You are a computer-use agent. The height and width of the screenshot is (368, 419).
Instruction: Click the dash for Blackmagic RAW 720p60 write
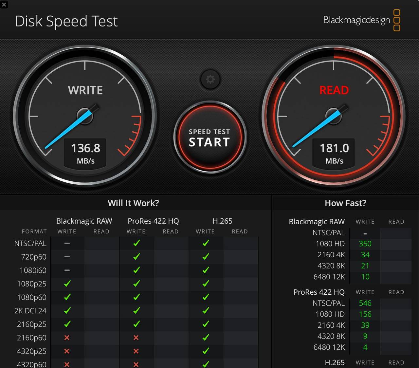(x=67, y=257)
